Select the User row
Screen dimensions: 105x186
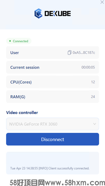[52, 53]
